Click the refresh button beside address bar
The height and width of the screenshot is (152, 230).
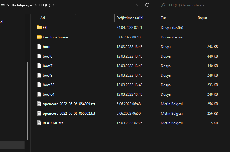point(147,5)
